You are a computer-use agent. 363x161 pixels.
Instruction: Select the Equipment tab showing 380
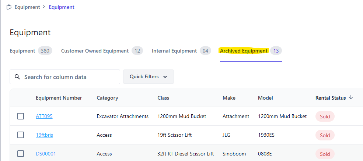click(31, 51)
